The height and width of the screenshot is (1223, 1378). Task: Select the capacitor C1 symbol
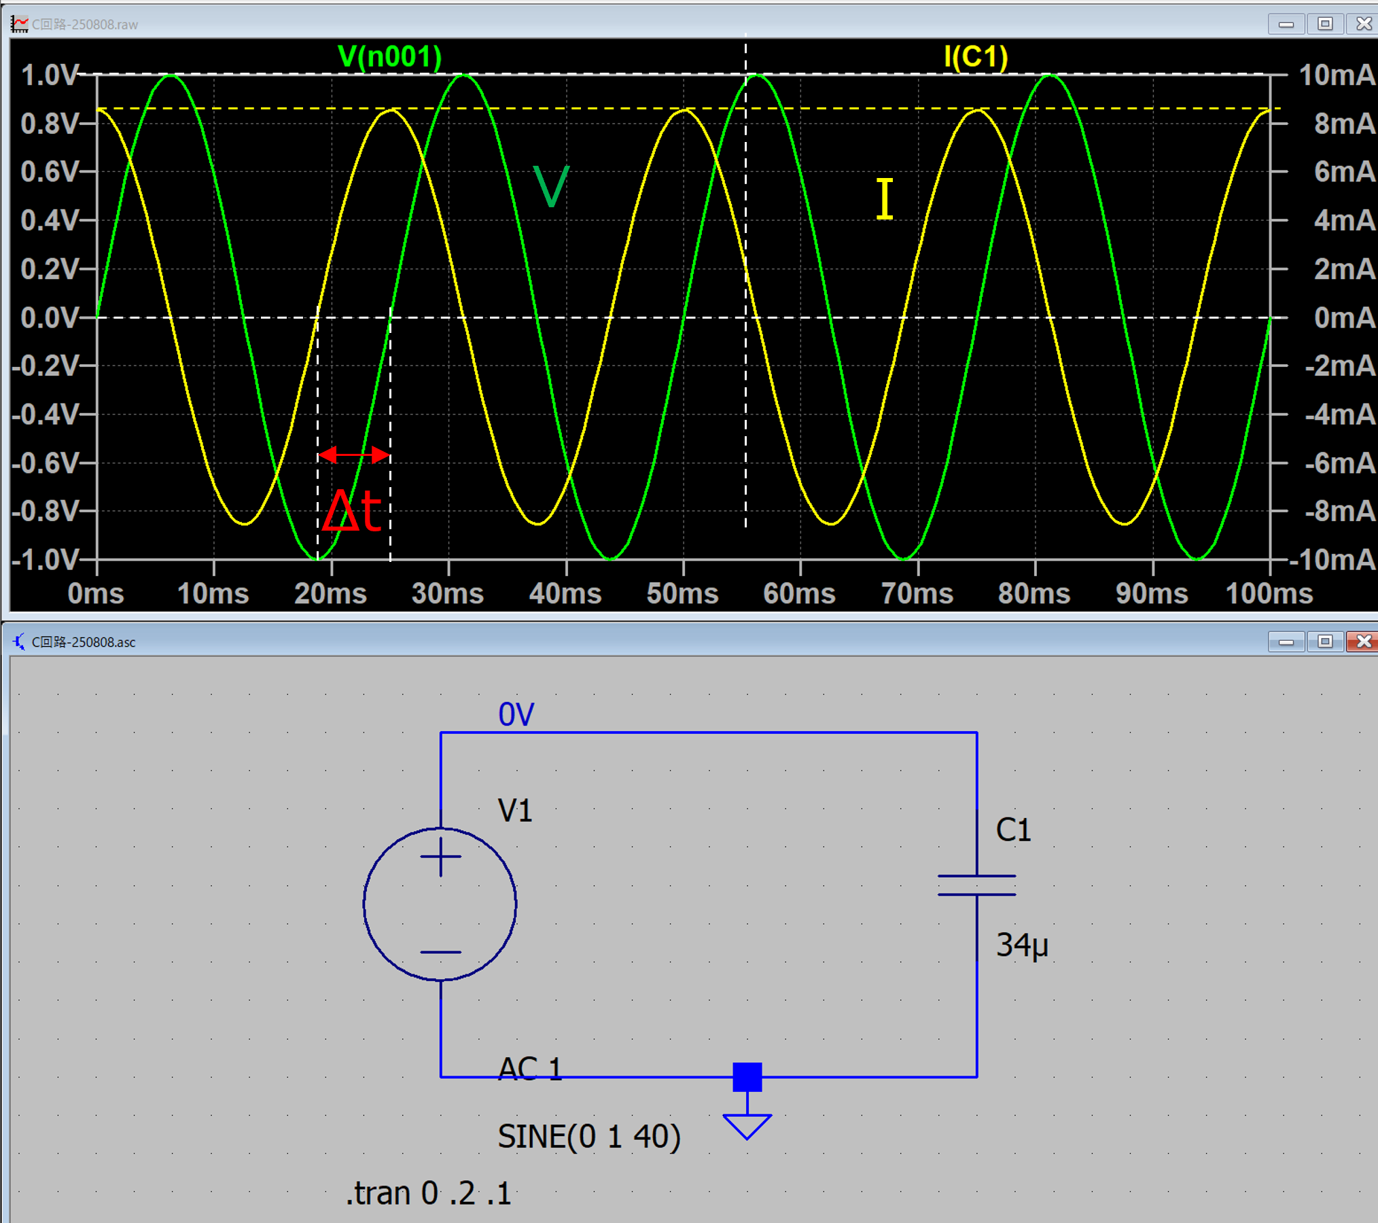[976, 885]
